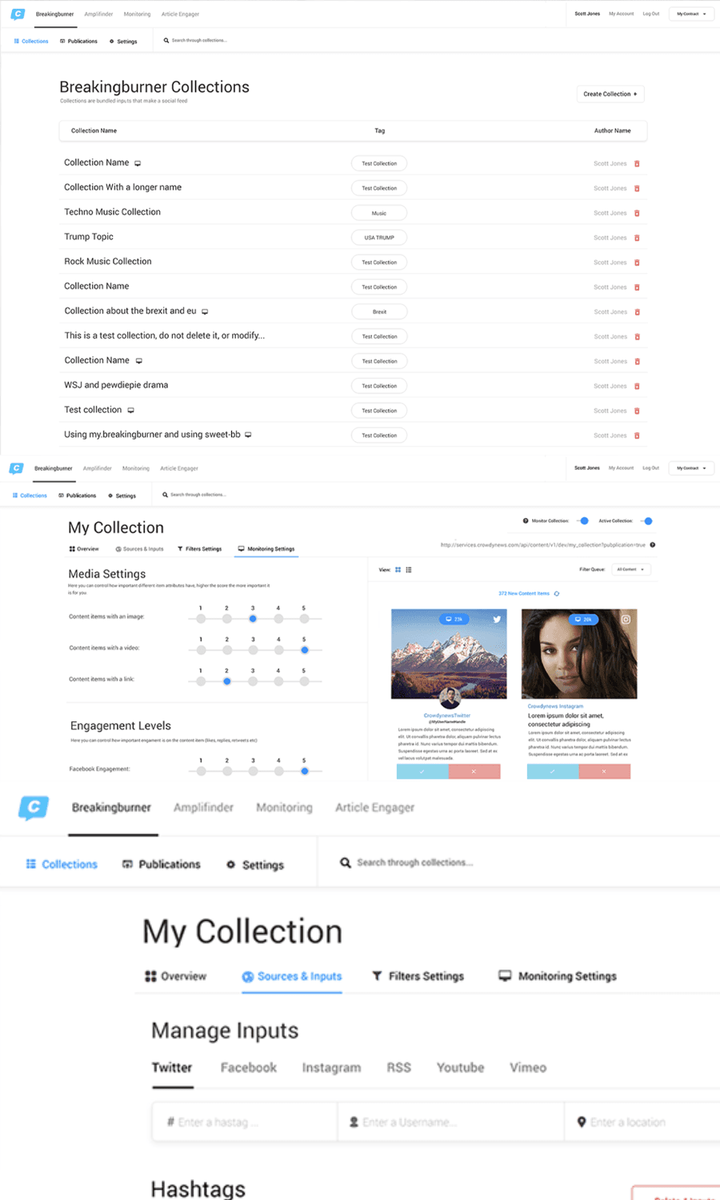The width and height of the screenshot is (720, 1200).
Task: Open the Filter Queue All Content dropdown
Action: point(631,569)
